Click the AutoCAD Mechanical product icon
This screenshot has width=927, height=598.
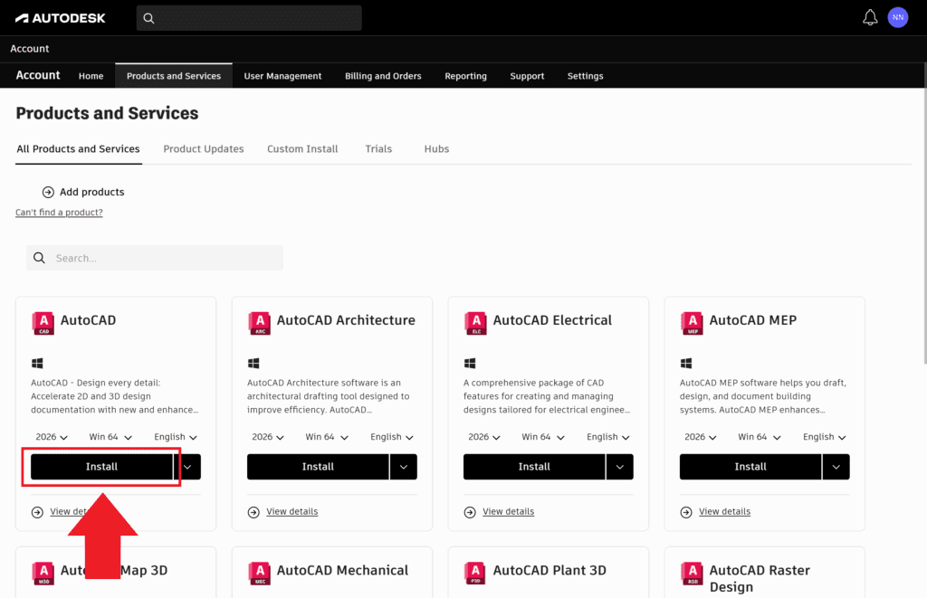(x=259, y=573)
